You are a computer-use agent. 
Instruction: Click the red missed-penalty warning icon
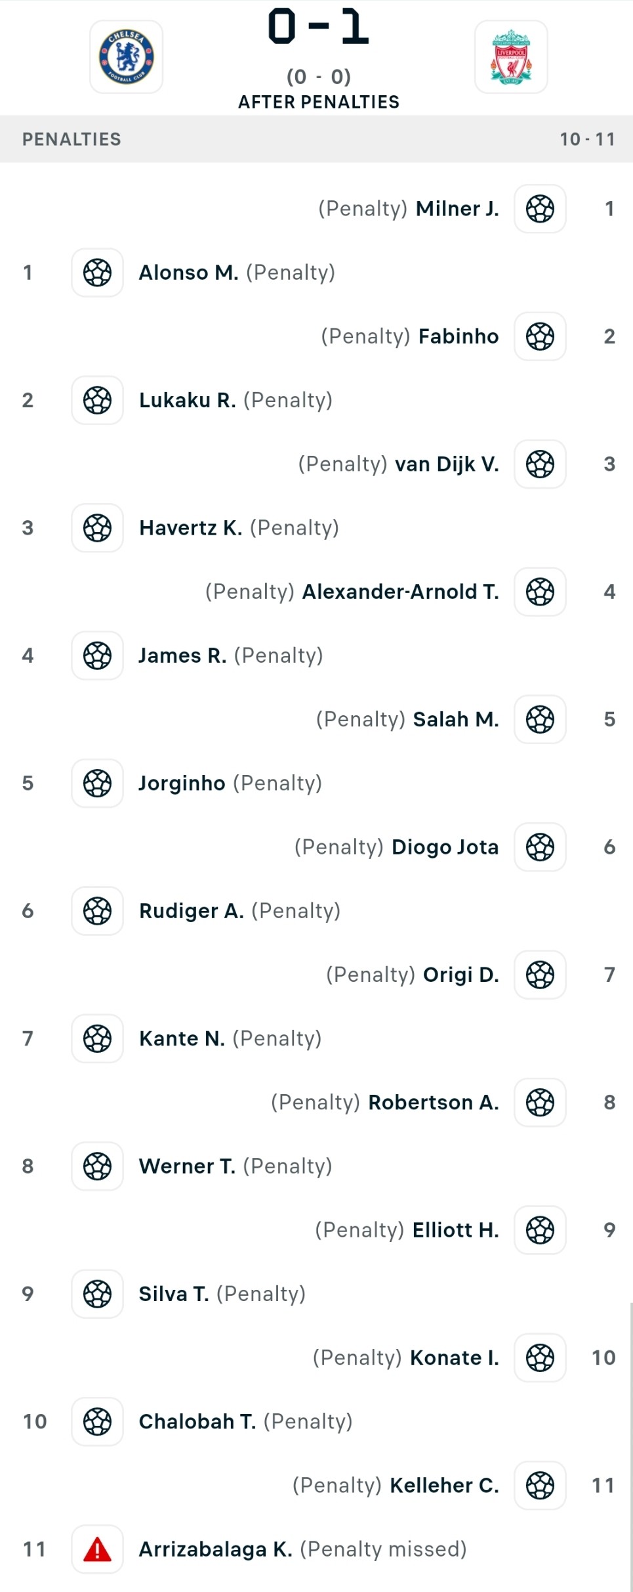tap(97, 1549)
